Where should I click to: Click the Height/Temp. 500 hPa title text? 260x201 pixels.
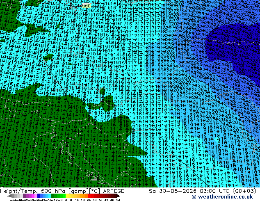pos(33,191)
